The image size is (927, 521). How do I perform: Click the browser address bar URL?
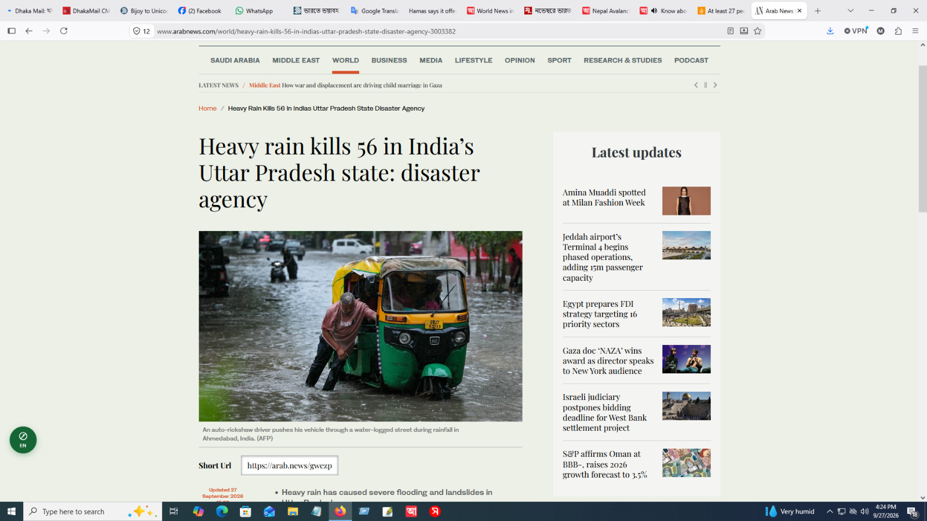tap(306, 31)
